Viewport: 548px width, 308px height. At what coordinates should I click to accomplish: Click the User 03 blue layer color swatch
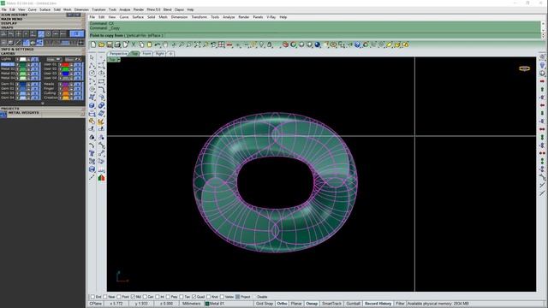(65, 74)
